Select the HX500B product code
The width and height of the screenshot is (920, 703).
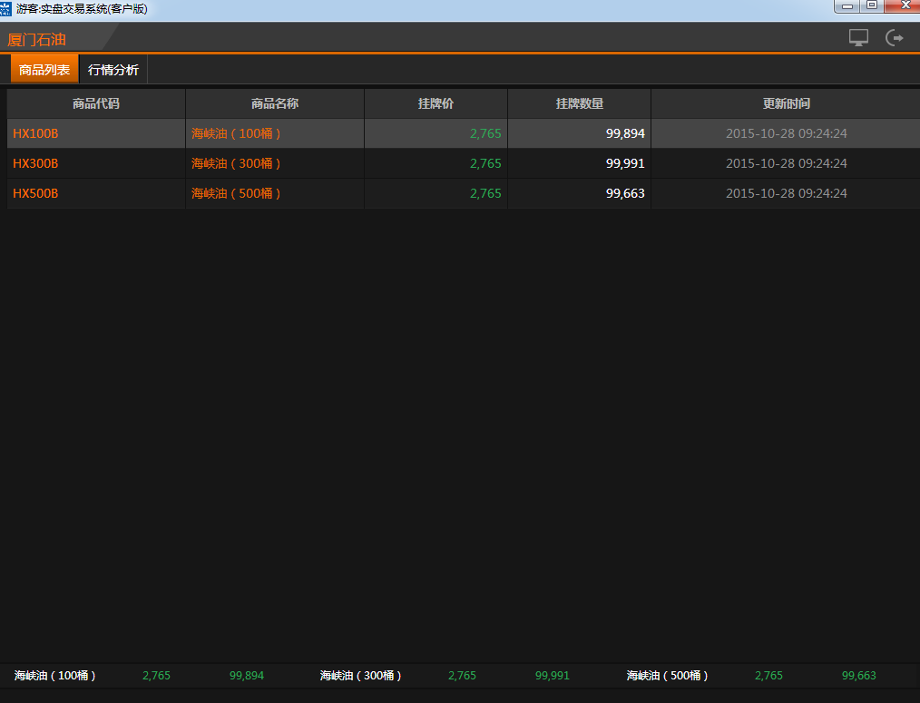pos(35,193)
